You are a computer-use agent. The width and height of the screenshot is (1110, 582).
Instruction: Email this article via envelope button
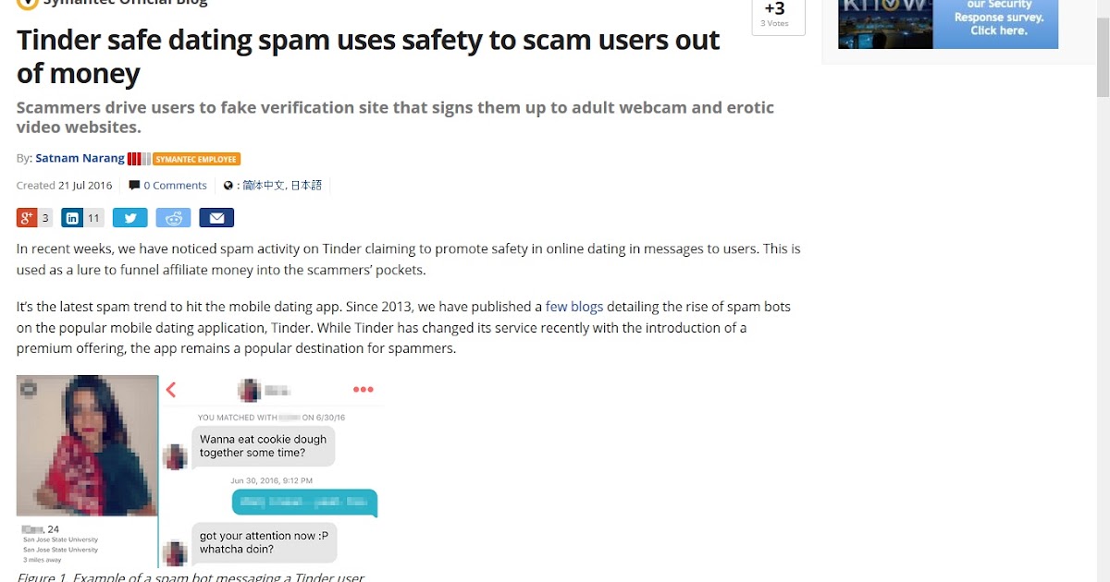(x=216, y=218)
